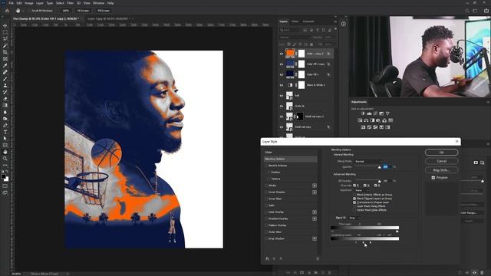Click blending badge on Color Fill 1 copy layer
Screen dimensions: 491x276
point(328,64)
